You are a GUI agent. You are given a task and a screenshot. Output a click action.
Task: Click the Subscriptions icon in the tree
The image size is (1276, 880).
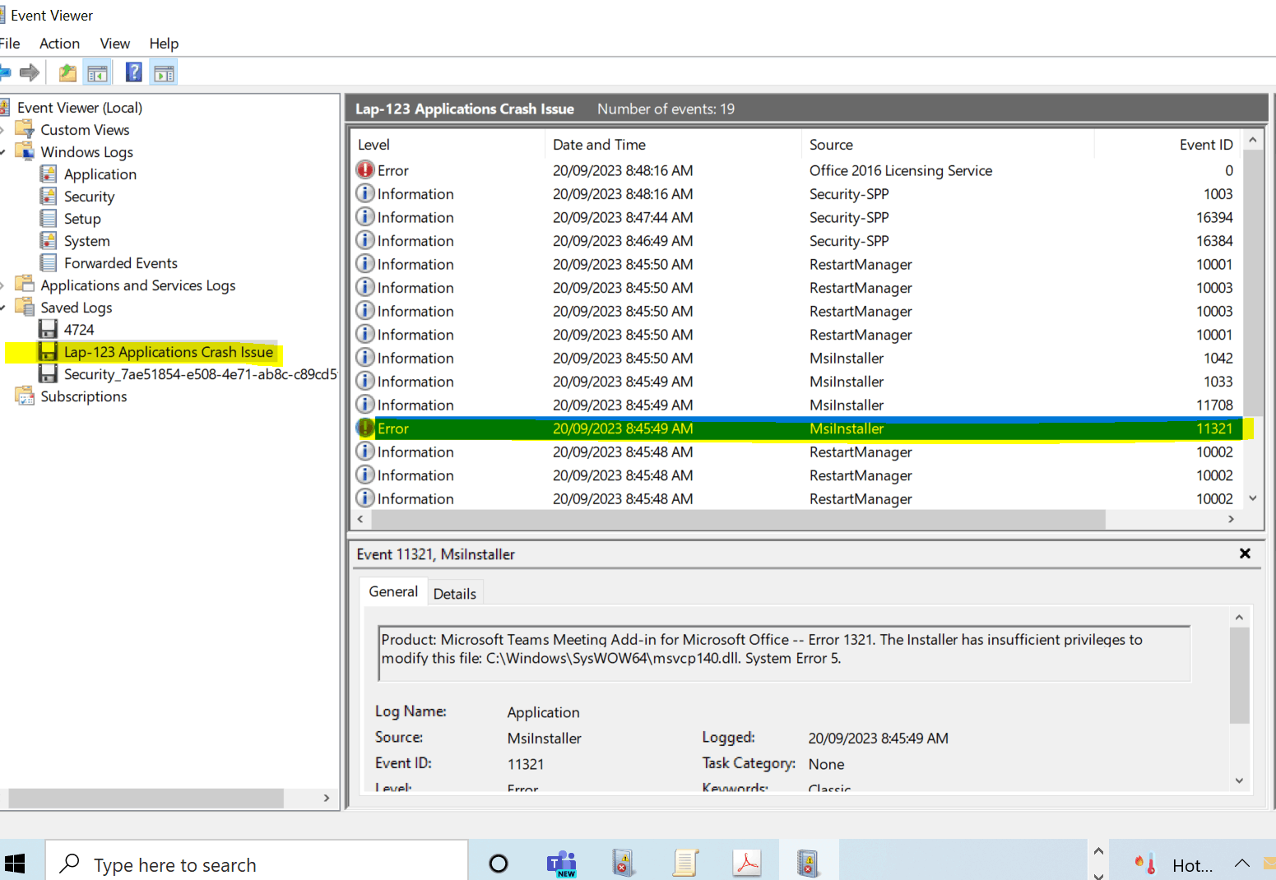(x=25, y=396)
